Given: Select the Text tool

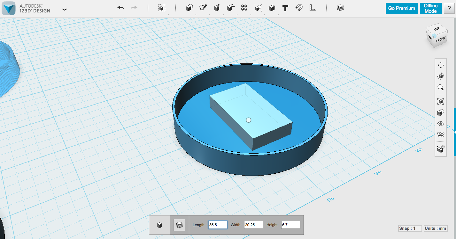Looking at the screenshot, I should click(x=285, y=8).
